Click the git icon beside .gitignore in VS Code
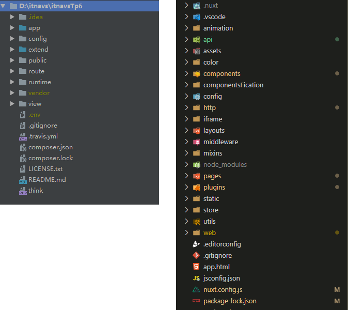 click(x=196, y=256)
